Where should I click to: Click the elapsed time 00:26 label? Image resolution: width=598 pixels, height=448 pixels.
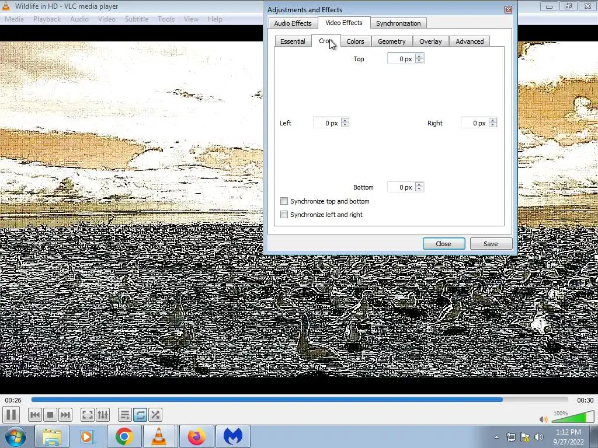[13, 400]
